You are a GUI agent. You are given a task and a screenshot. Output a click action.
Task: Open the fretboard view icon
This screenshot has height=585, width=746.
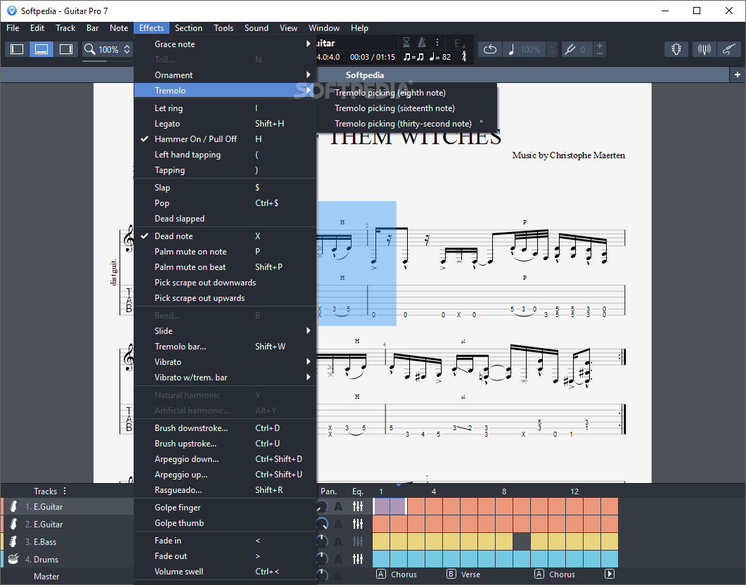(676, 49)
